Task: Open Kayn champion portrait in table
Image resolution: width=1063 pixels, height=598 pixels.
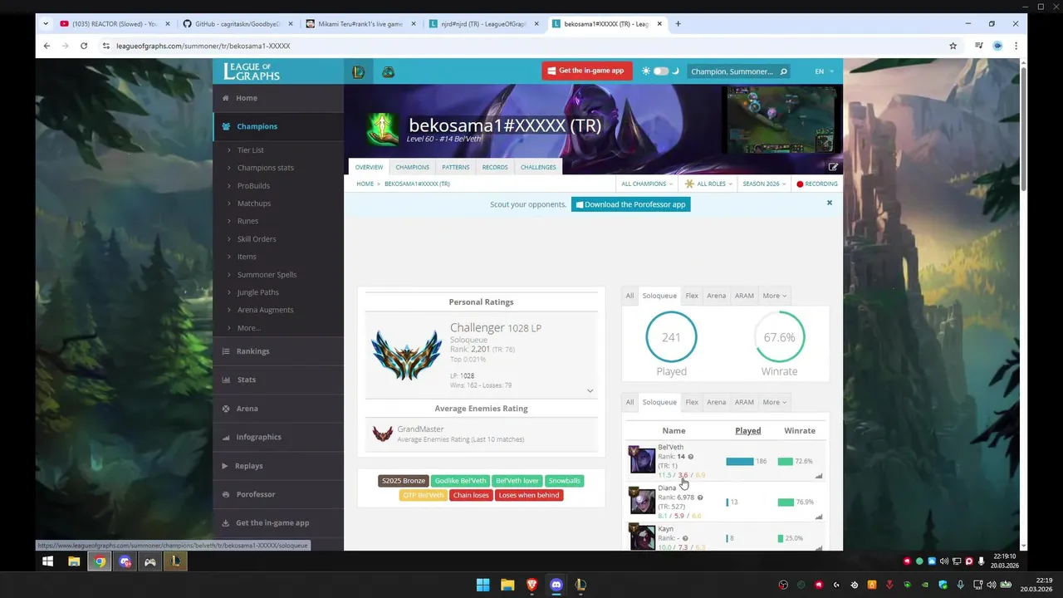Action: pyautogui.click(x=642, y=537)
